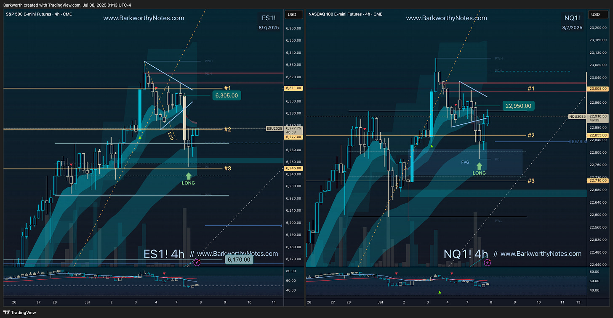The height and width of the screenshot is (318, 613).
Task: Click the NQ1! 4h watermark title text
Action: coord(466,254)
